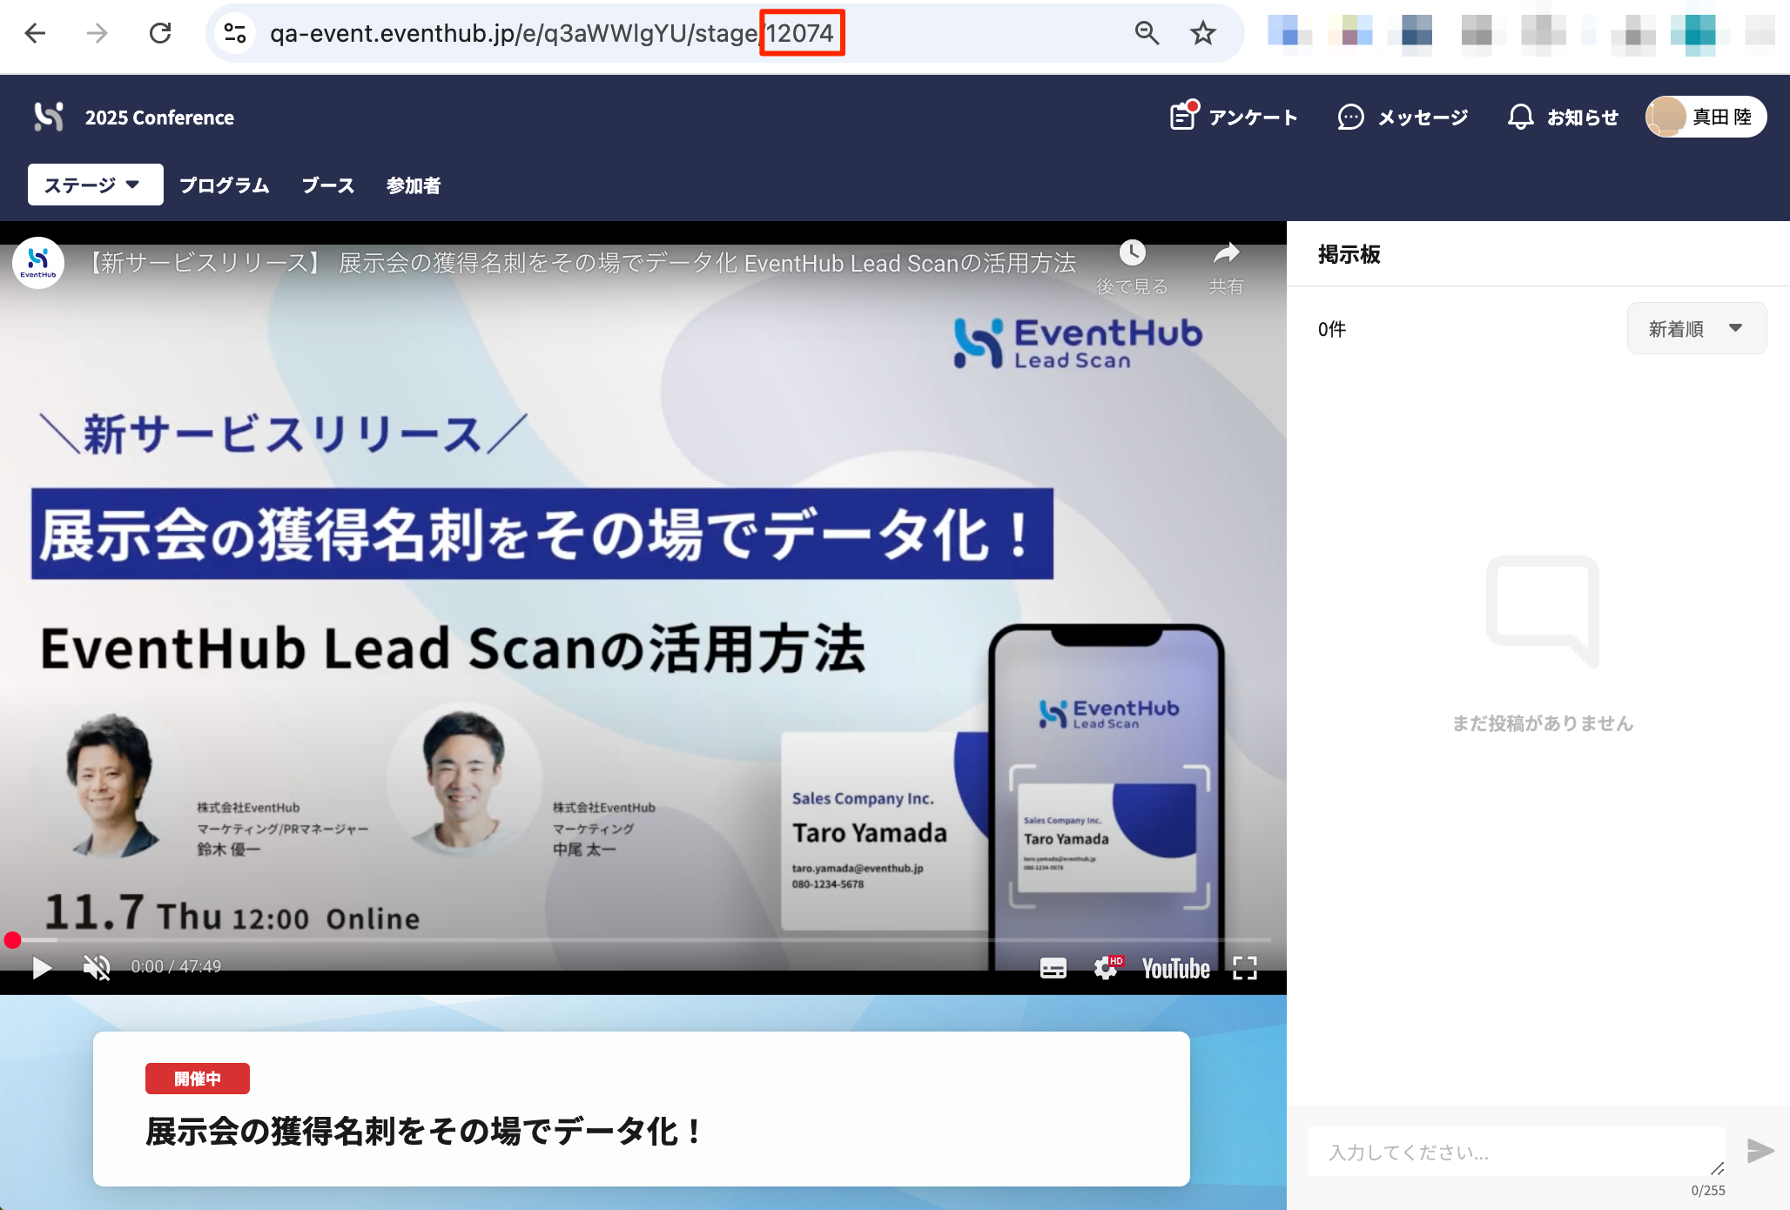Unmute the video sound

click(97, 967)
